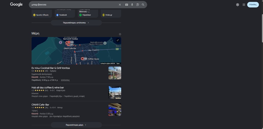This screenshot has width=263, height=129.
Task: Click the Coffee House map pin
Action: coord(82,59)
